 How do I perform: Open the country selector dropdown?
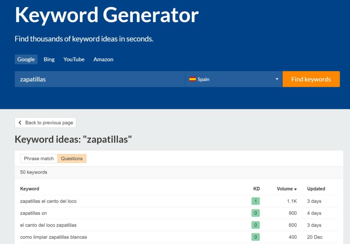tap(233, 79)
